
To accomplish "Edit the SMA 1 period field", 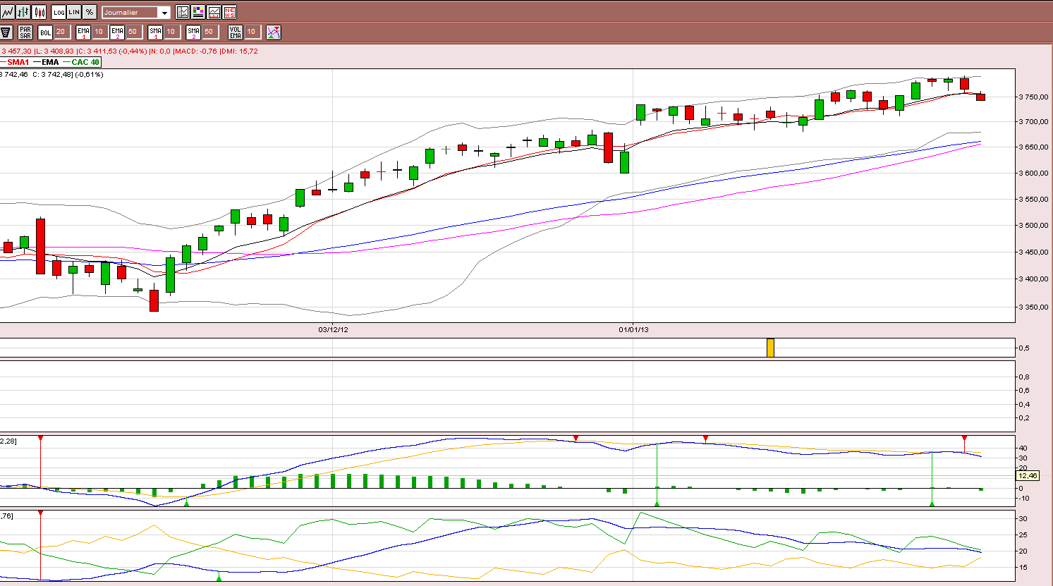I will tap(171, 32).
